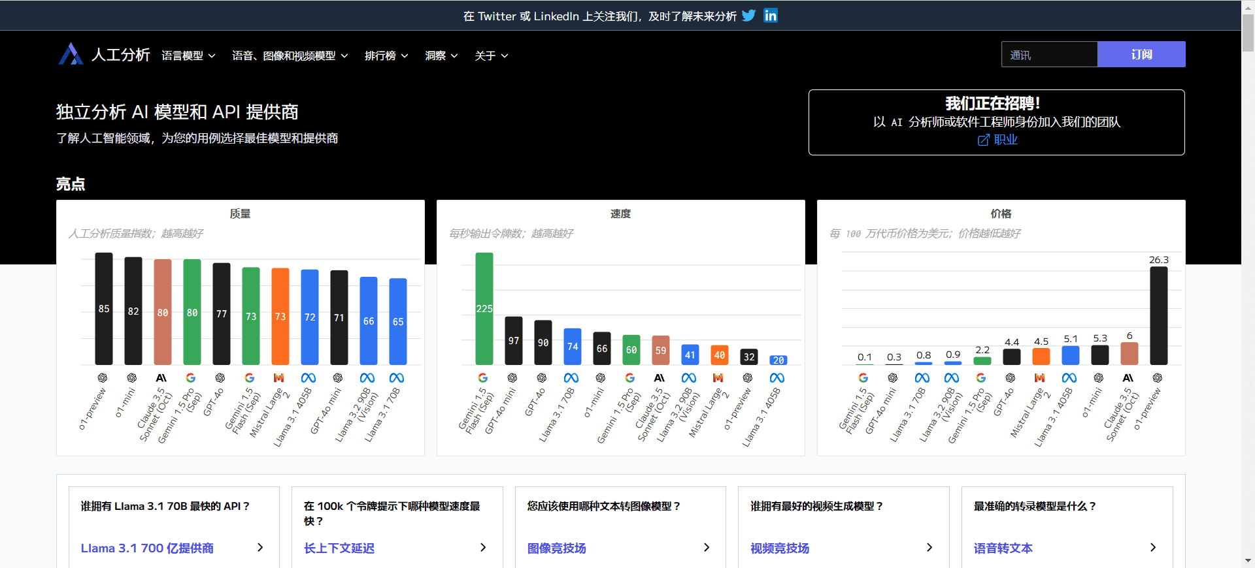Image resolution: width=1255 pixels, height=568 pixels.
Task: Click Meta icon under Llama 3.1 405B quality bar
Action: (x=309, y=378)
